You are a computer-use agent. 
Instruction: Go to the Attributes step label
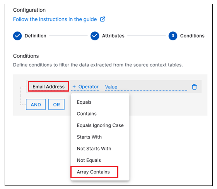click(x=113, y=36)
